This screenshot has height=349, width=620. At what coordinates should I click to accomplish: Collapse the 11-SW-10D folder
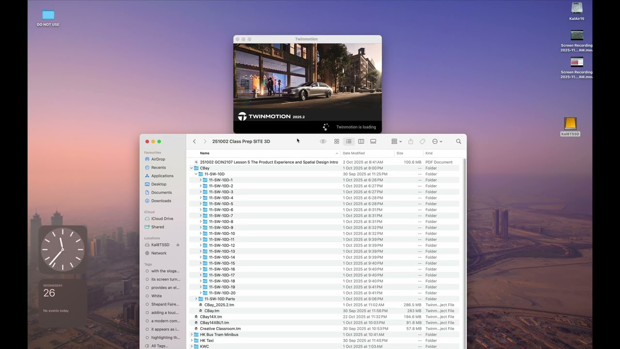point(196,174)
